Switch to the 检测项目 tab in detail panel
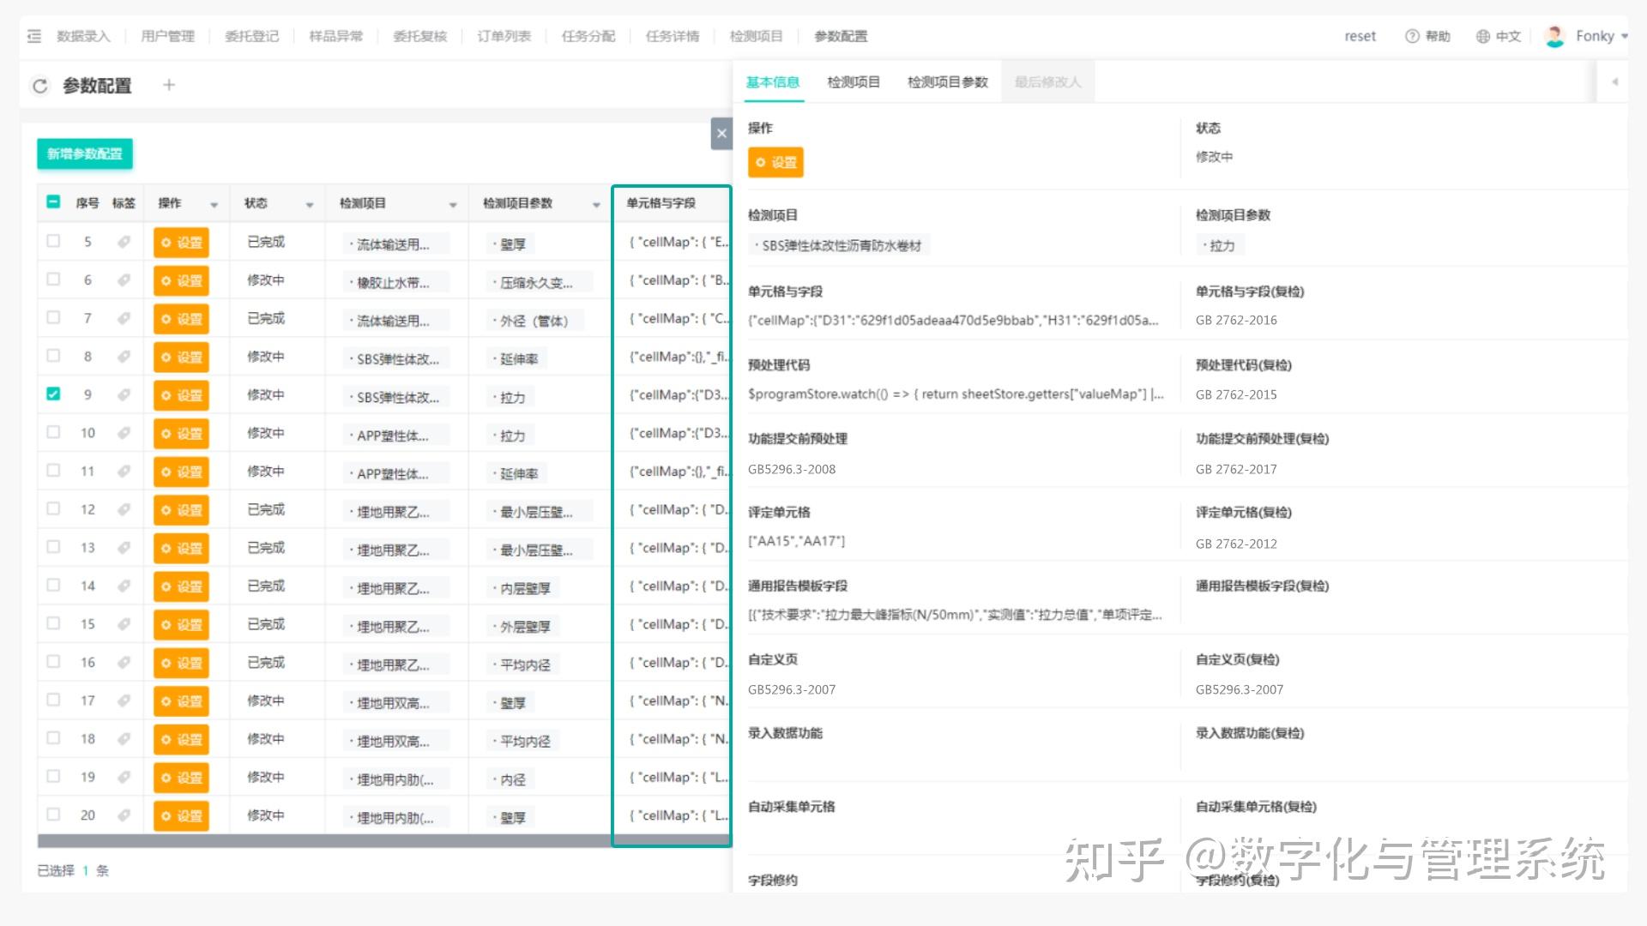 coord(852,82)
